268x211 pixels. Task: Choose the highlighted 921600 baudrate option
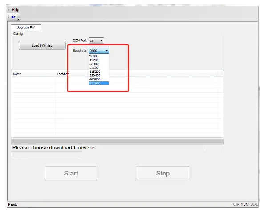pos(99,83)
